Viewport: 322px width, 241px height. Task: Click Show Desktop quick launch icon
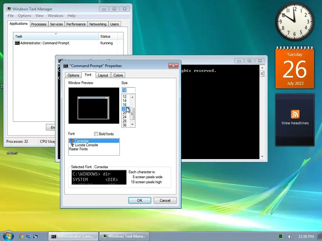tap(28, 236)
